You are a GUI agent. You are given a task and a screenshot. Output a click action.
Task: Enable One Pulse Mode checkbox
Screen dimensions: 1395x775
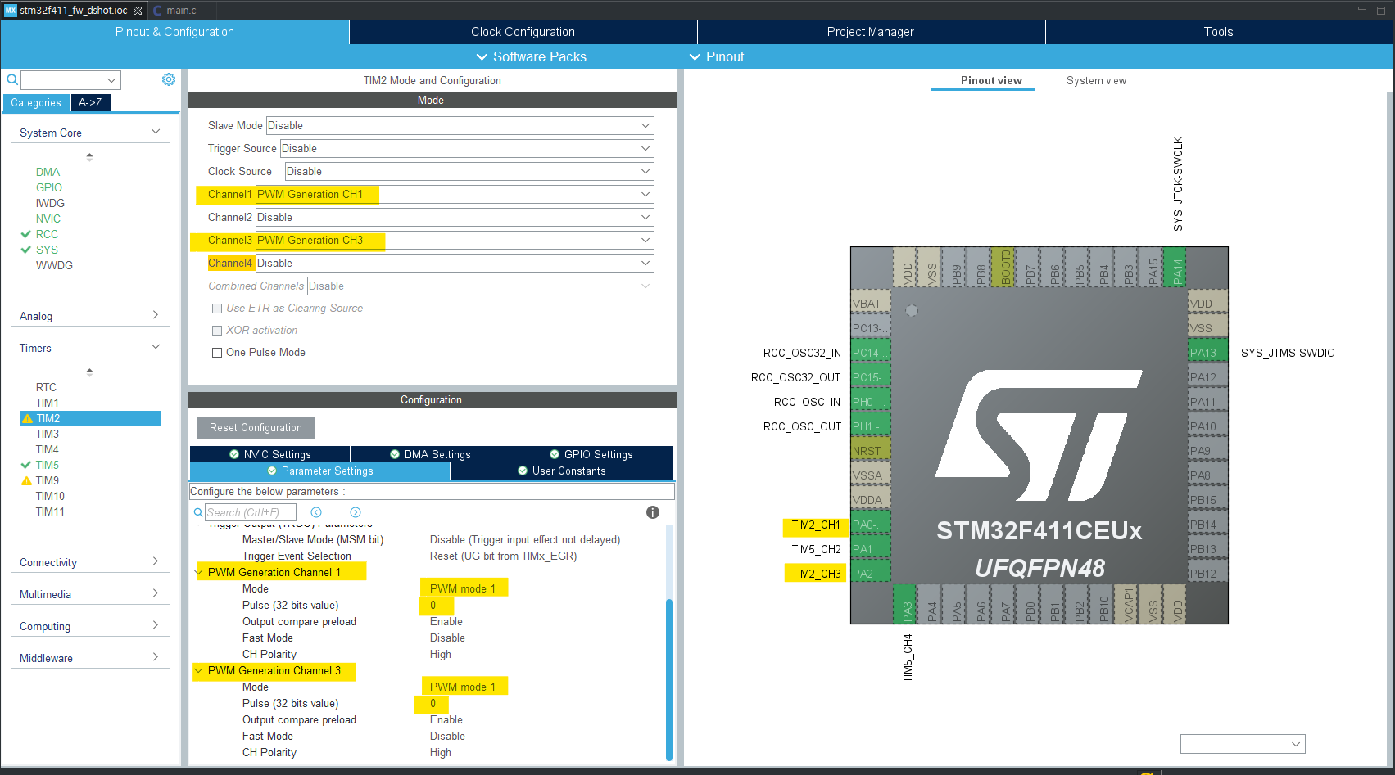click(217, 353)
